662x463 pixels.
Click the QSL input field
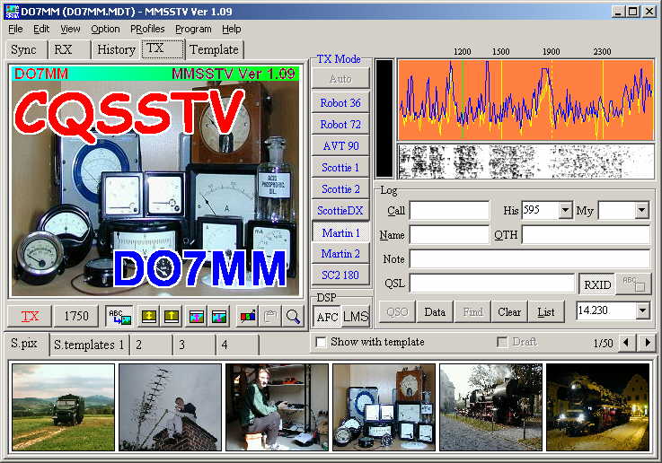tap(492, 283)
